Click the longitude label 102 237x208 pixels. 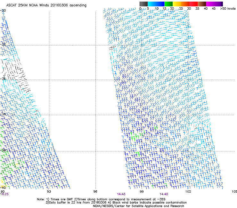click(x=188, y=192)
